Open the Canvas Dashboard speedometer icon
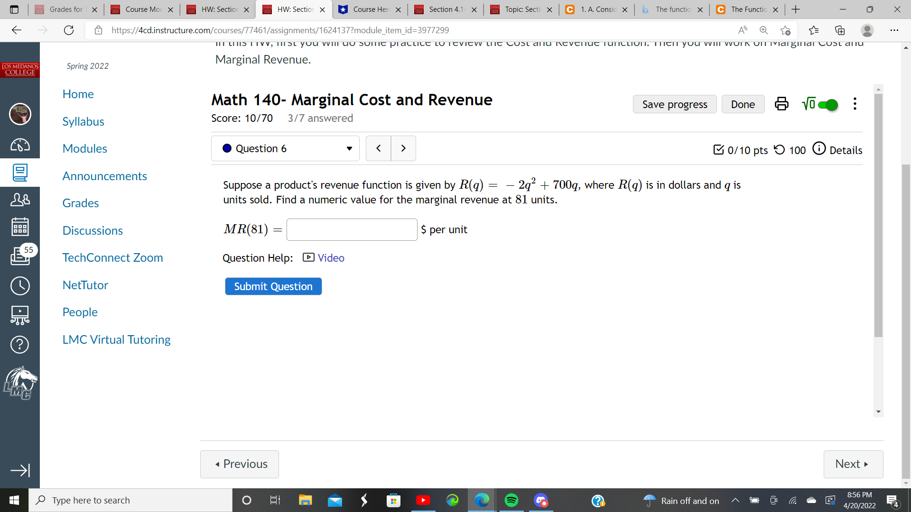Viewport: 911px width, 512px height. 20,145
